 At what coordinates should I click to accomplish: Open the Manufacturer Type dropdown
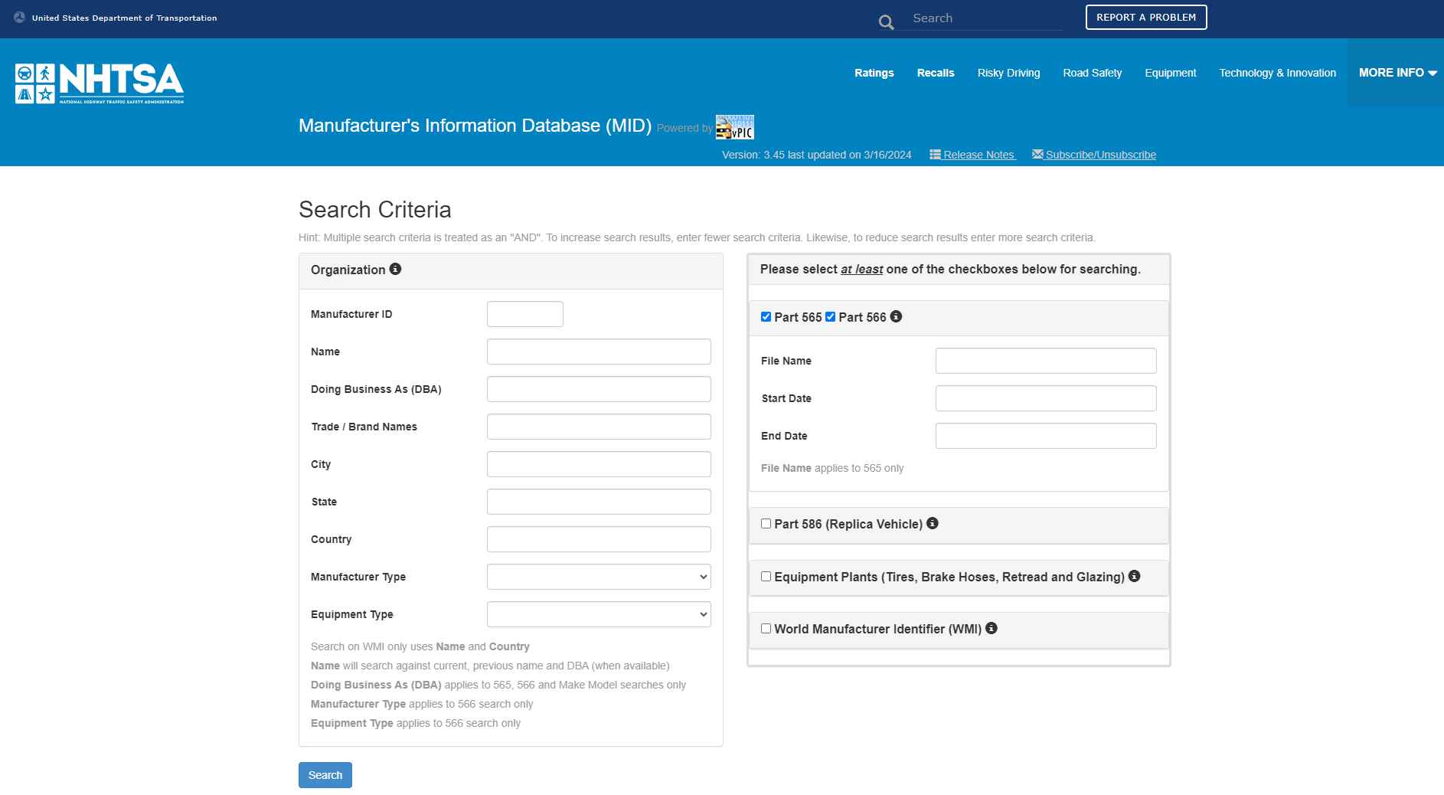pos(598,577)
